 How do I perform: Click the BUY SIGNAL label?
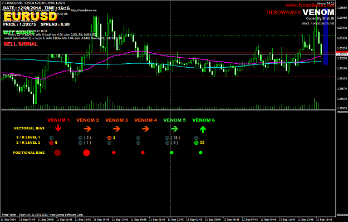tap(19, 32)
